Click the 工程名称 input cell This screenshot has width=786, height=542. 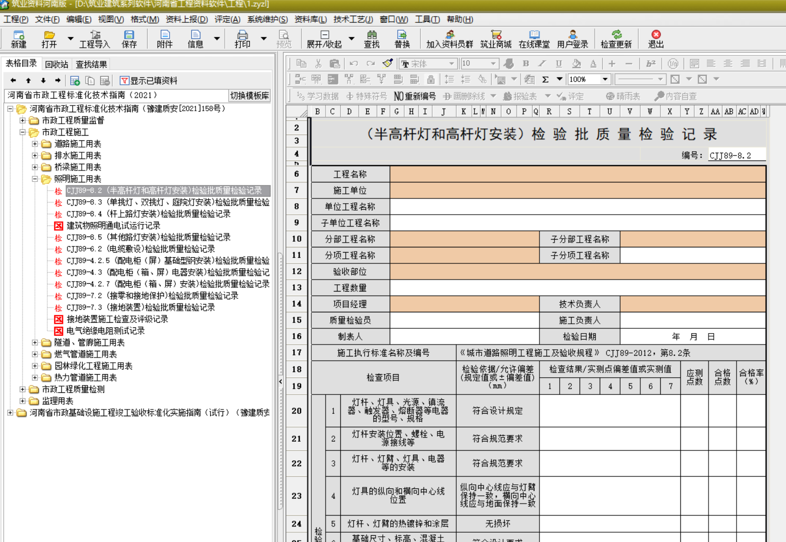[x=577, y=174]
